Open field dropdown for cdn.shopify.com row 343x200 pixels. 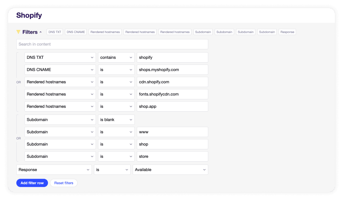[x=60, y=82]
